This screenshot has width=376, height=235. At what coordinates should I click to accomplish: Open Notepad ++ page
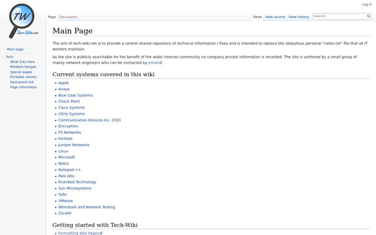tap(69, 170)
